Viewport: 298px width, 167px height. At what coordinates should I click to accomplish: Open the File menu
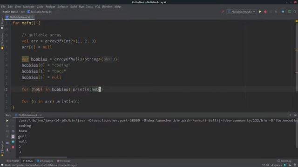3,6
